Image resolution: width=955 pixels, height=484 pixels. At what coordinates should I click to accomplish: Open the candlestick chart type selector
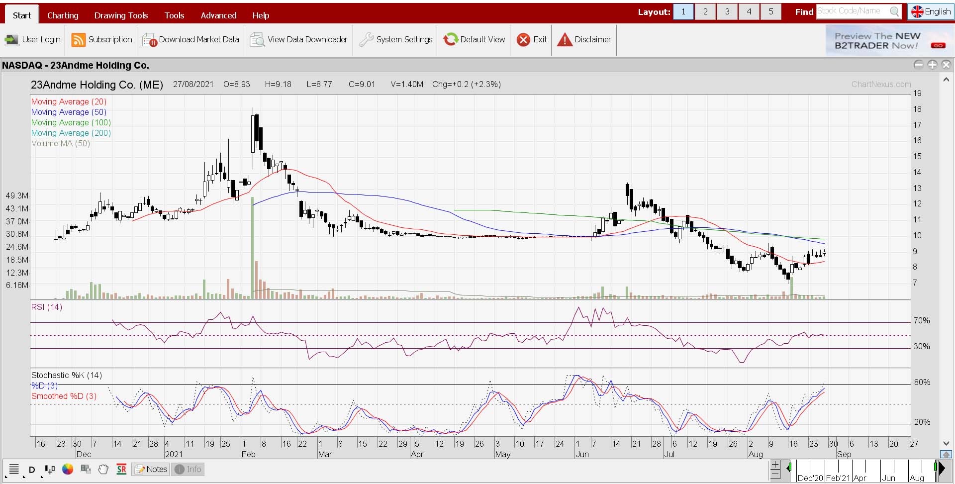click(50, 469)
